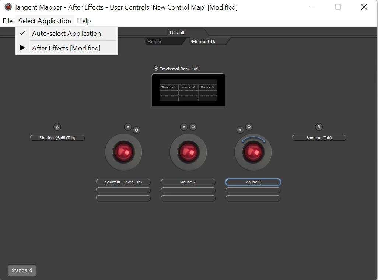Click the round A button icon
378x280 pixels.
[57, 127]
